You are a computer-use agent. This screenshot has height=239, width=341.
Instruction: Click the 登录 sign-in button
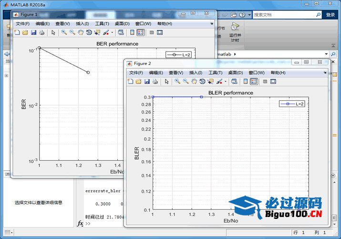pos(331,15)
